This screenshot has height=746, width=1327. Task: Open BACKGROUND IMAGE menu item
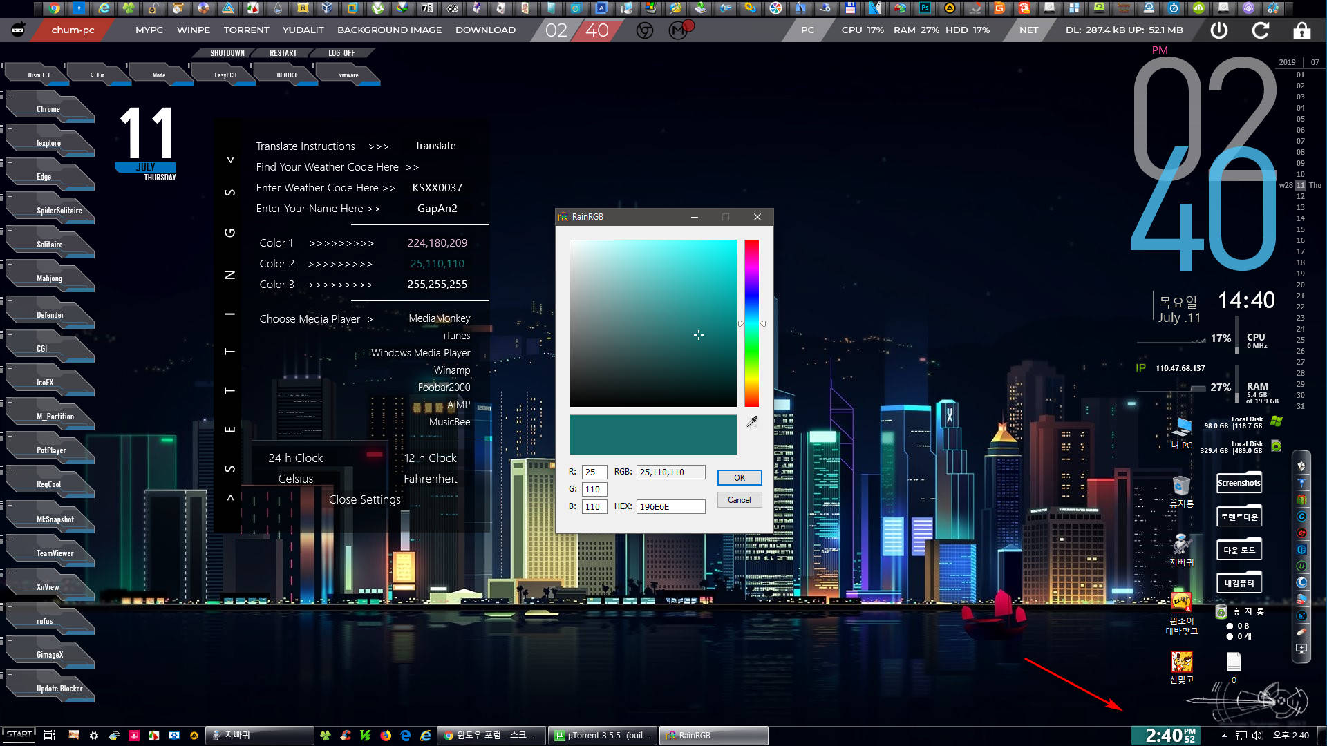click(389, 30)
